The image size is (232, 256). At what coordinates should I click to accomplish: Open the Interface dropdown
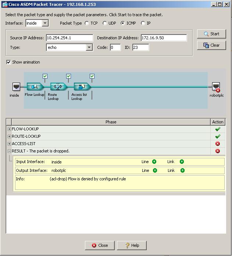click(x=45, y=23)
